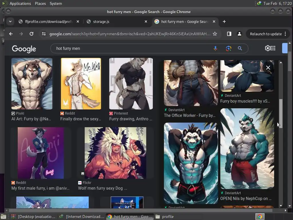Open site information icon in address bar
Viewport: 293px width, 220px height.
[44, 34]
